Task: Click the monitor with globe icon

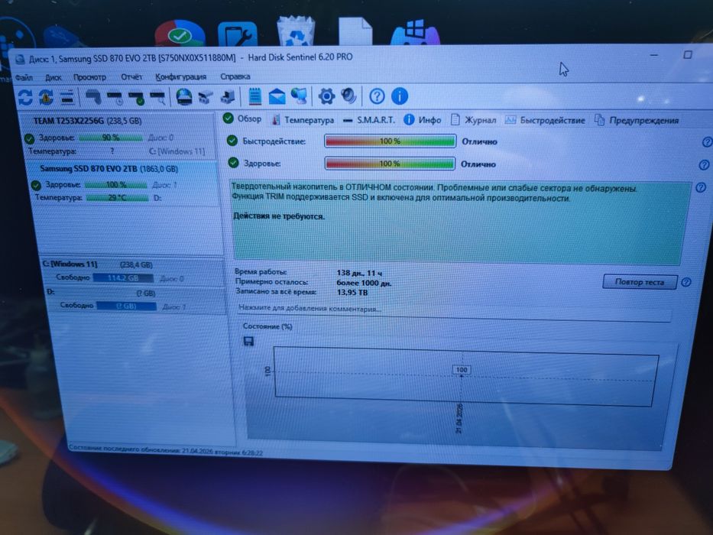Action: click(300, 96)
